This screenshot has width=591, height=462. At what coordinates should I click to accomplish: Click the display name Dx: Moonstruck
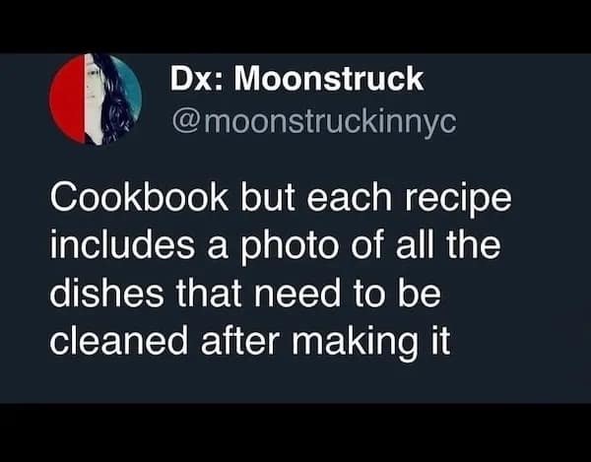click(297, 79)
